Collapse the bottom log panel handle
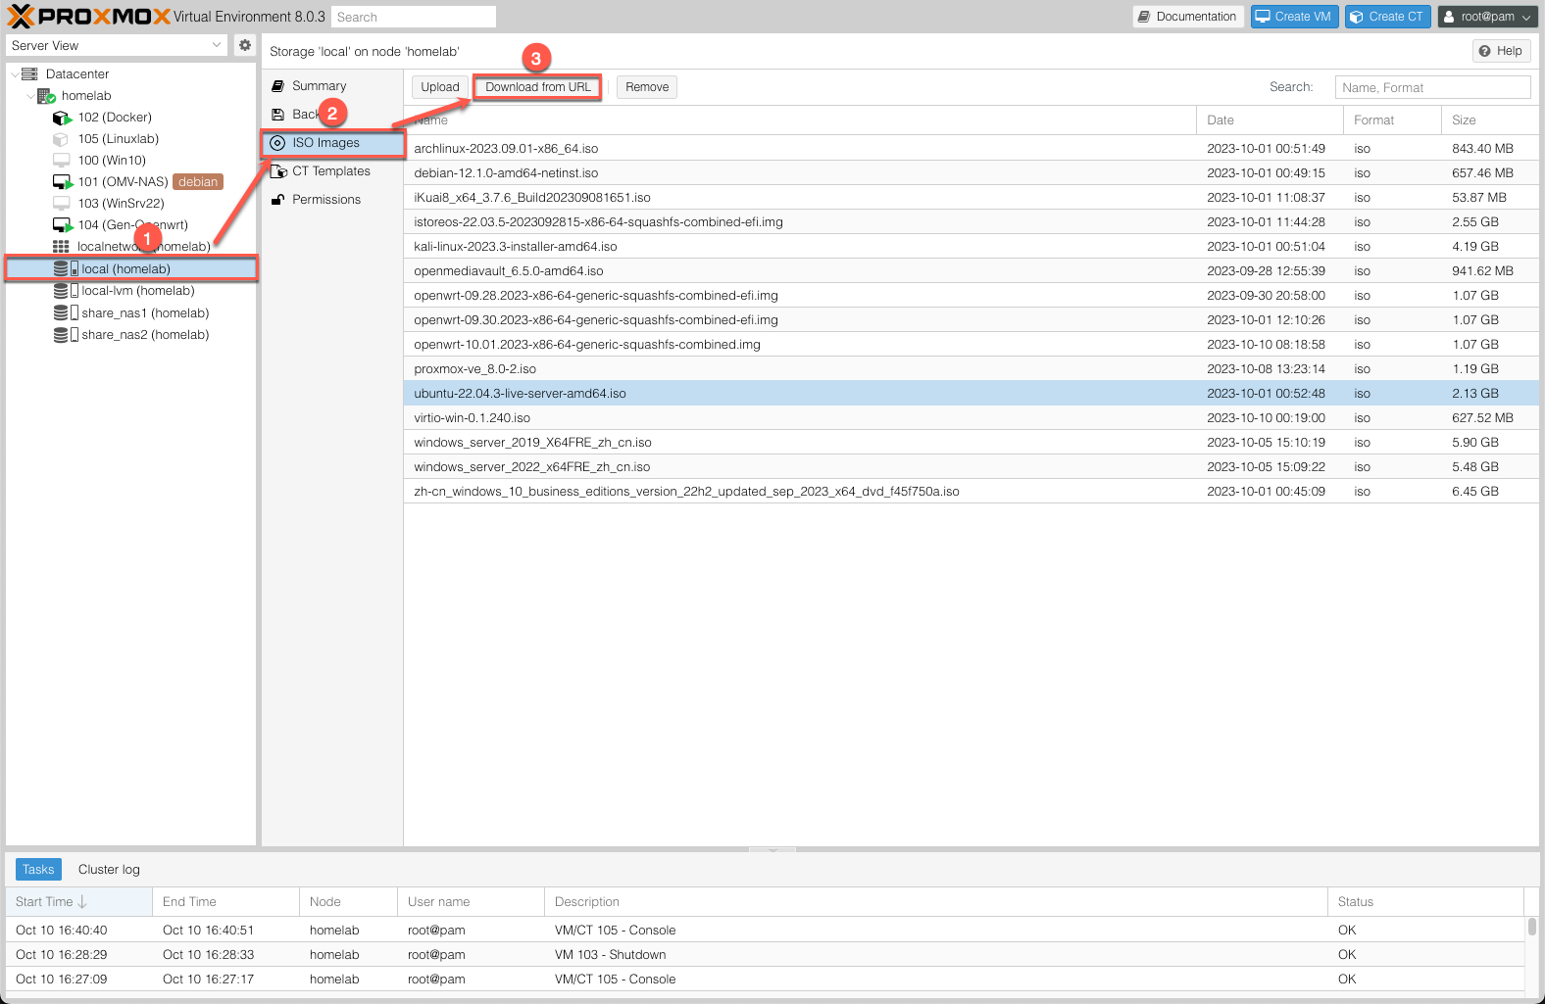 click(x=772, y=849)
